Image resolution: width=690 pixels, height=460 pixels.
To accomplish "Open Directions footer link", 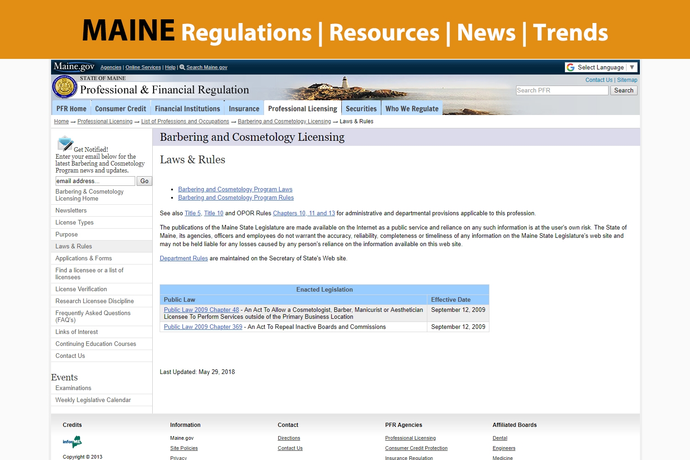I will [x=289, y=438].
